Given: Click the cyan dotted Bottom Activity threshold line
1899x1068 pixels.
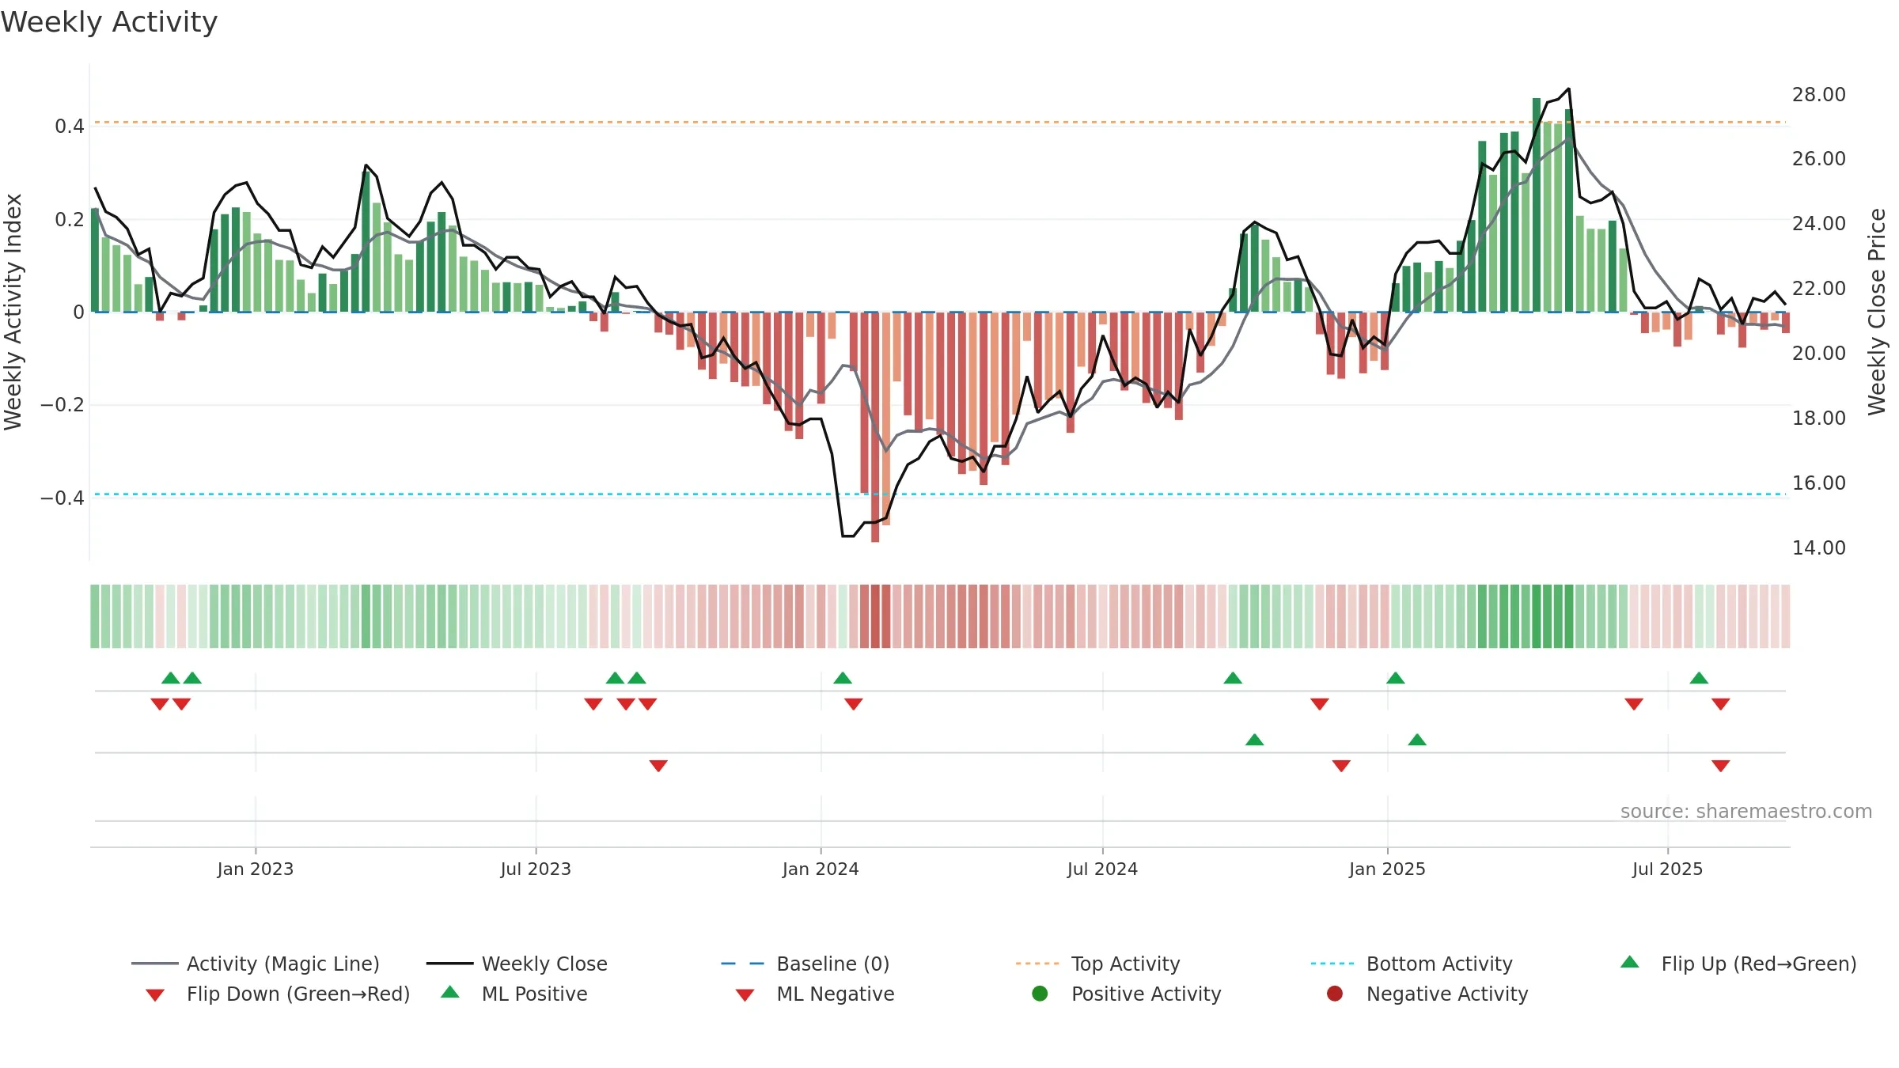Looking at the screenshot, I should click(x=940, y=494).
